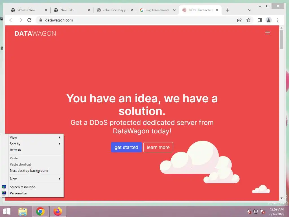Close the cdn.discordapp tab
The height and width of the screenshot is (217, 289).
(x=132, y=10)
